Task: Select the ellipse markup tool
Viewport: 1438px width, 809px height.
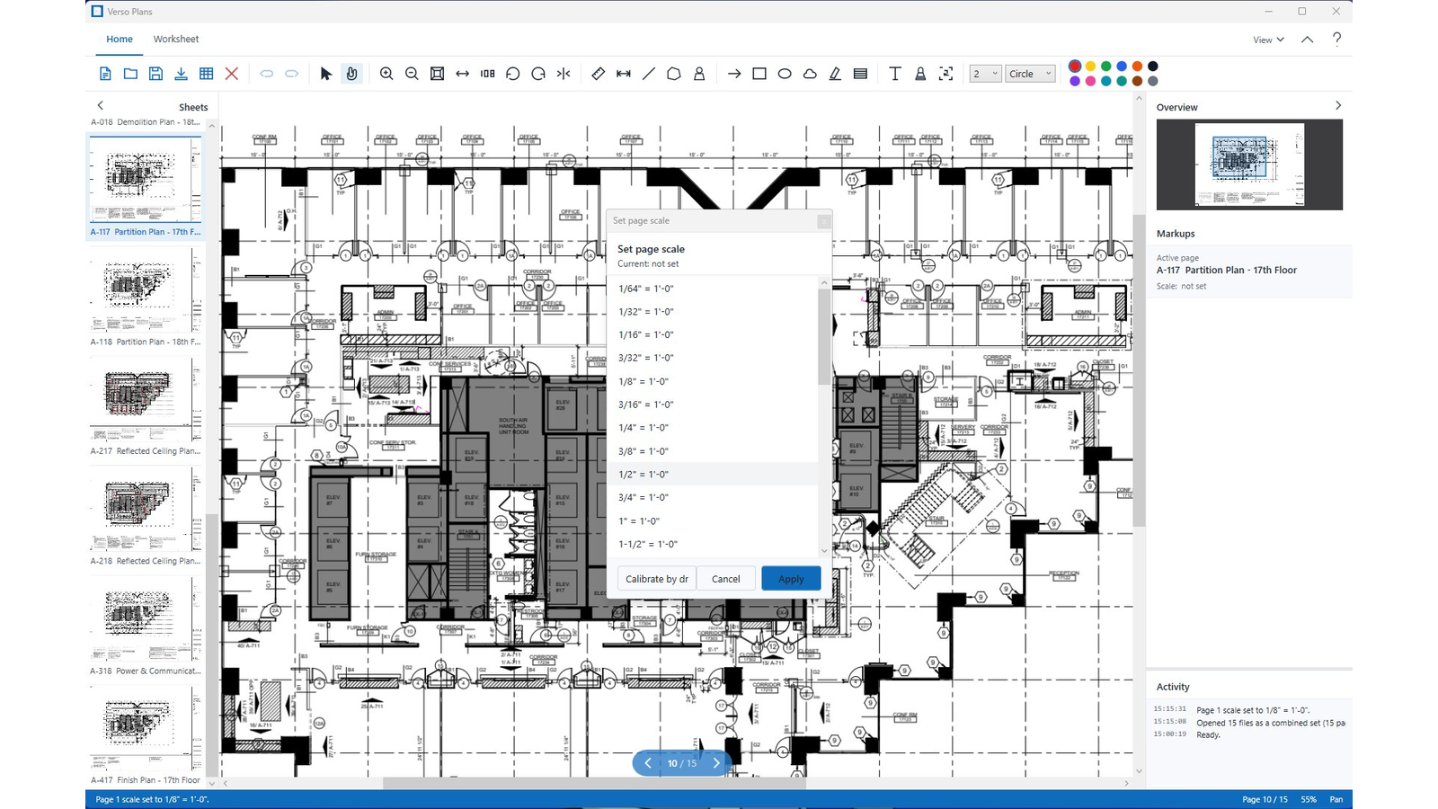Action: (785, 74)
